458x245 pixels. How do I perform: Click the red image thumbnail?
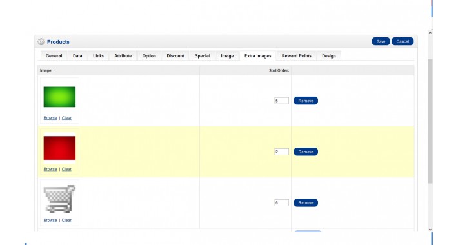coord(59,148)
